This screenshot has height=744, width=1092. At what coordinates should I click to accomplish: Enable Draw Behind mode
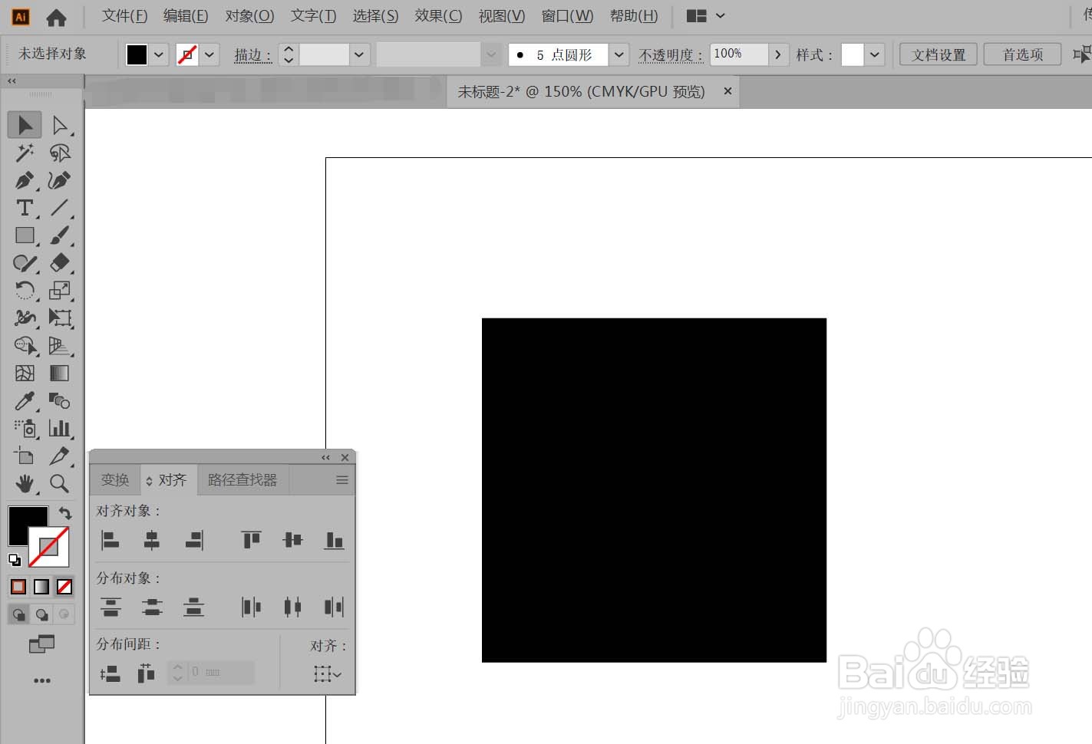tap(41, 614)
